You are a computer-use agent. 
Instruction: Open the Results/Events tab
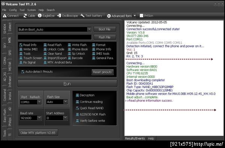[x=135, y=139]
